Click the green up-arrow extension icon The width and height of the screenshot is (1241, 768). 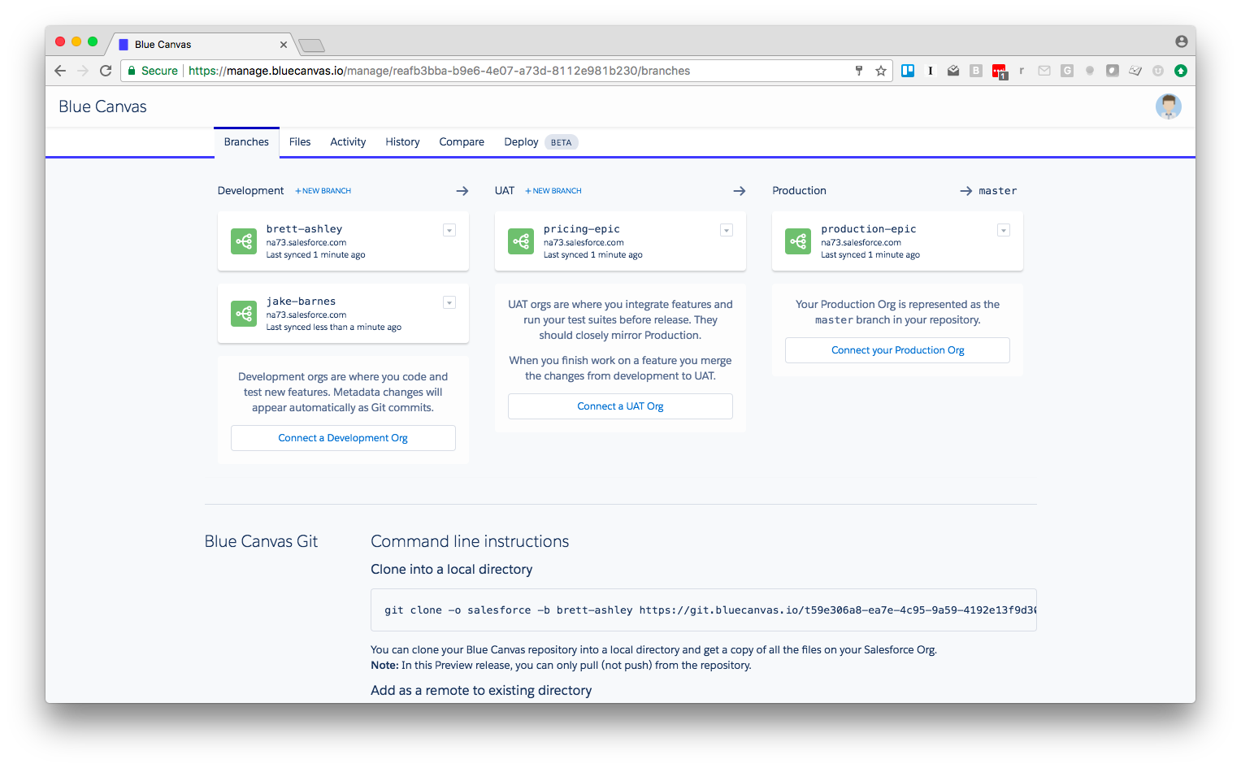tap(1181, 71)
